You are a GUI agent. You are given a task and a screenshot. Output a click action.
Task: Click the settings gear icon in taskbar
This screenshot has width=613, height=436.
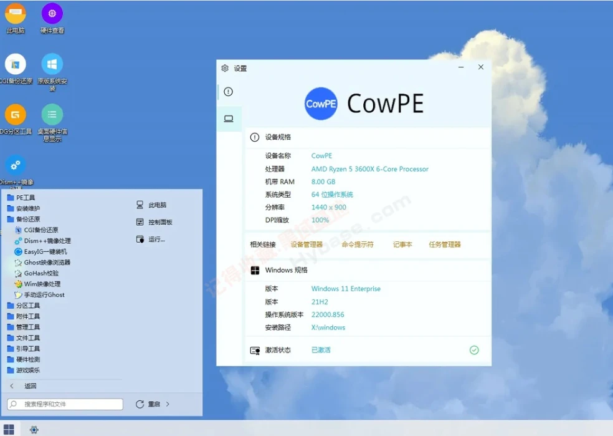[x=34, y=429]
